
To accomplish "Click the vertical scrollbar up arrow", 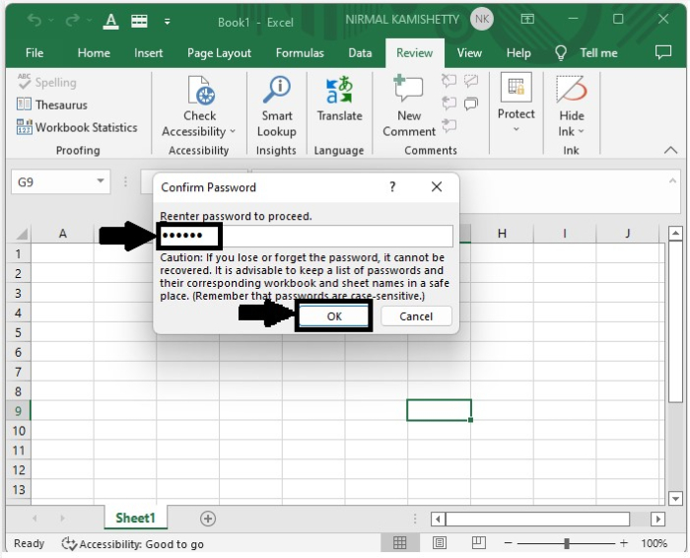I will pyautogui.click(x=675, y=234).
